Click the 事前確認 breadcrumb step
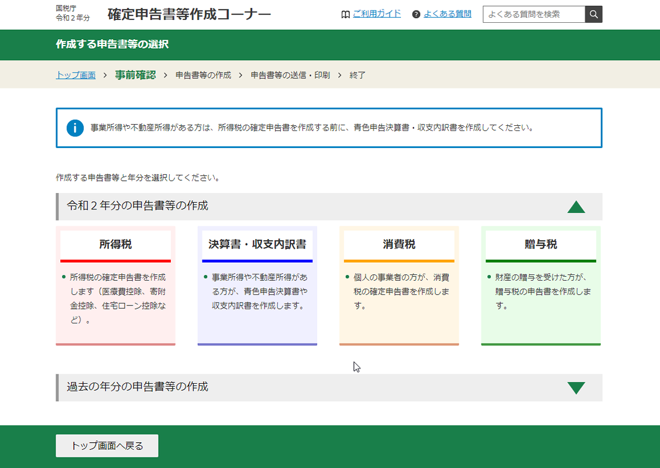The width and height of the screenshot is (660, 468). tap(135, 75)
